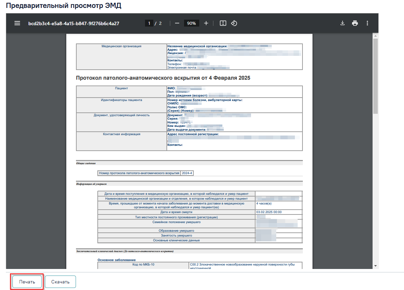Click the Печать button
The height and width of the screenshot is (290, 404).
pyautogui.click(x=27, y=282)
